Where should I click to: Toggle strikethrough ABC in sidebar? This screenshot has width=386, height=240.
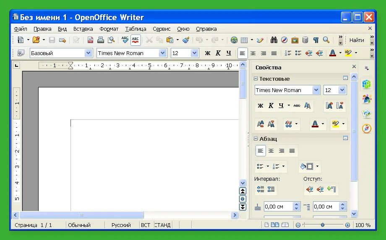pos(297,105)
